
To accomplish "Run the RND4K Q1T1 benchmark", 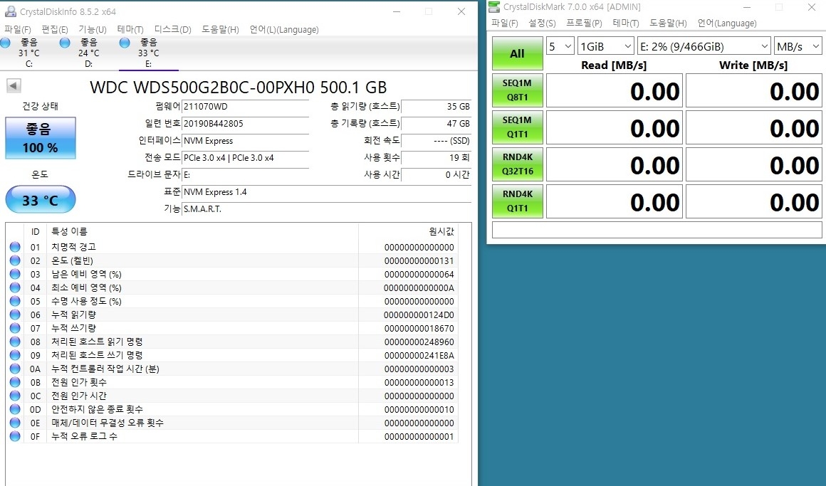I will [x=517, y=201].
